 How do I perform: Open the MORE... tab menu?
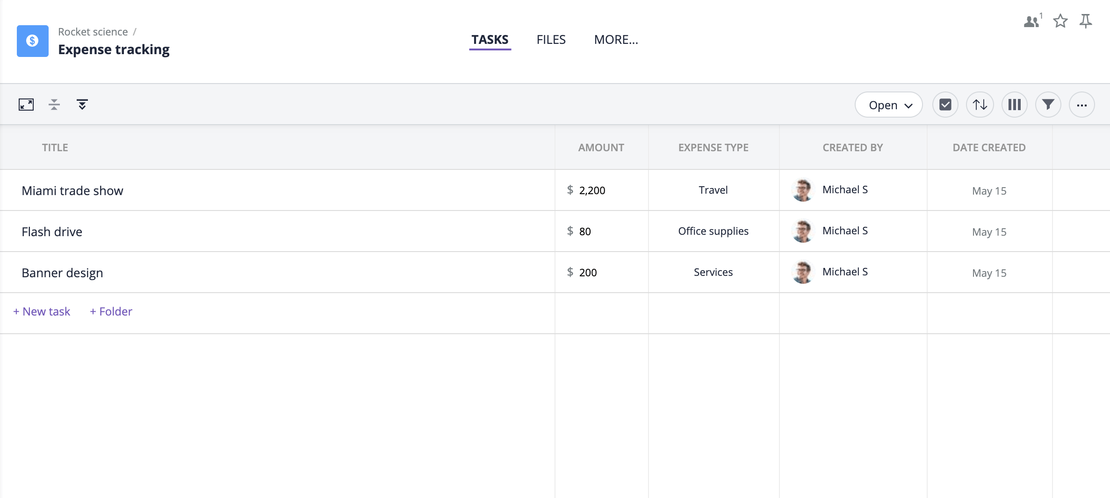coord(616,40)
